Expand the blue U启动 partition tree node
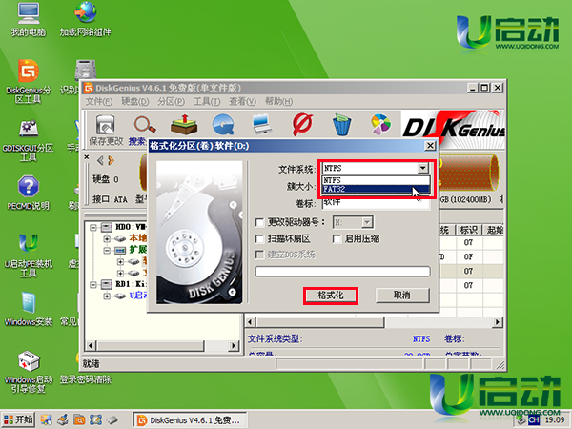This screenshot has width=572, height=429. (x=107, y=296)
